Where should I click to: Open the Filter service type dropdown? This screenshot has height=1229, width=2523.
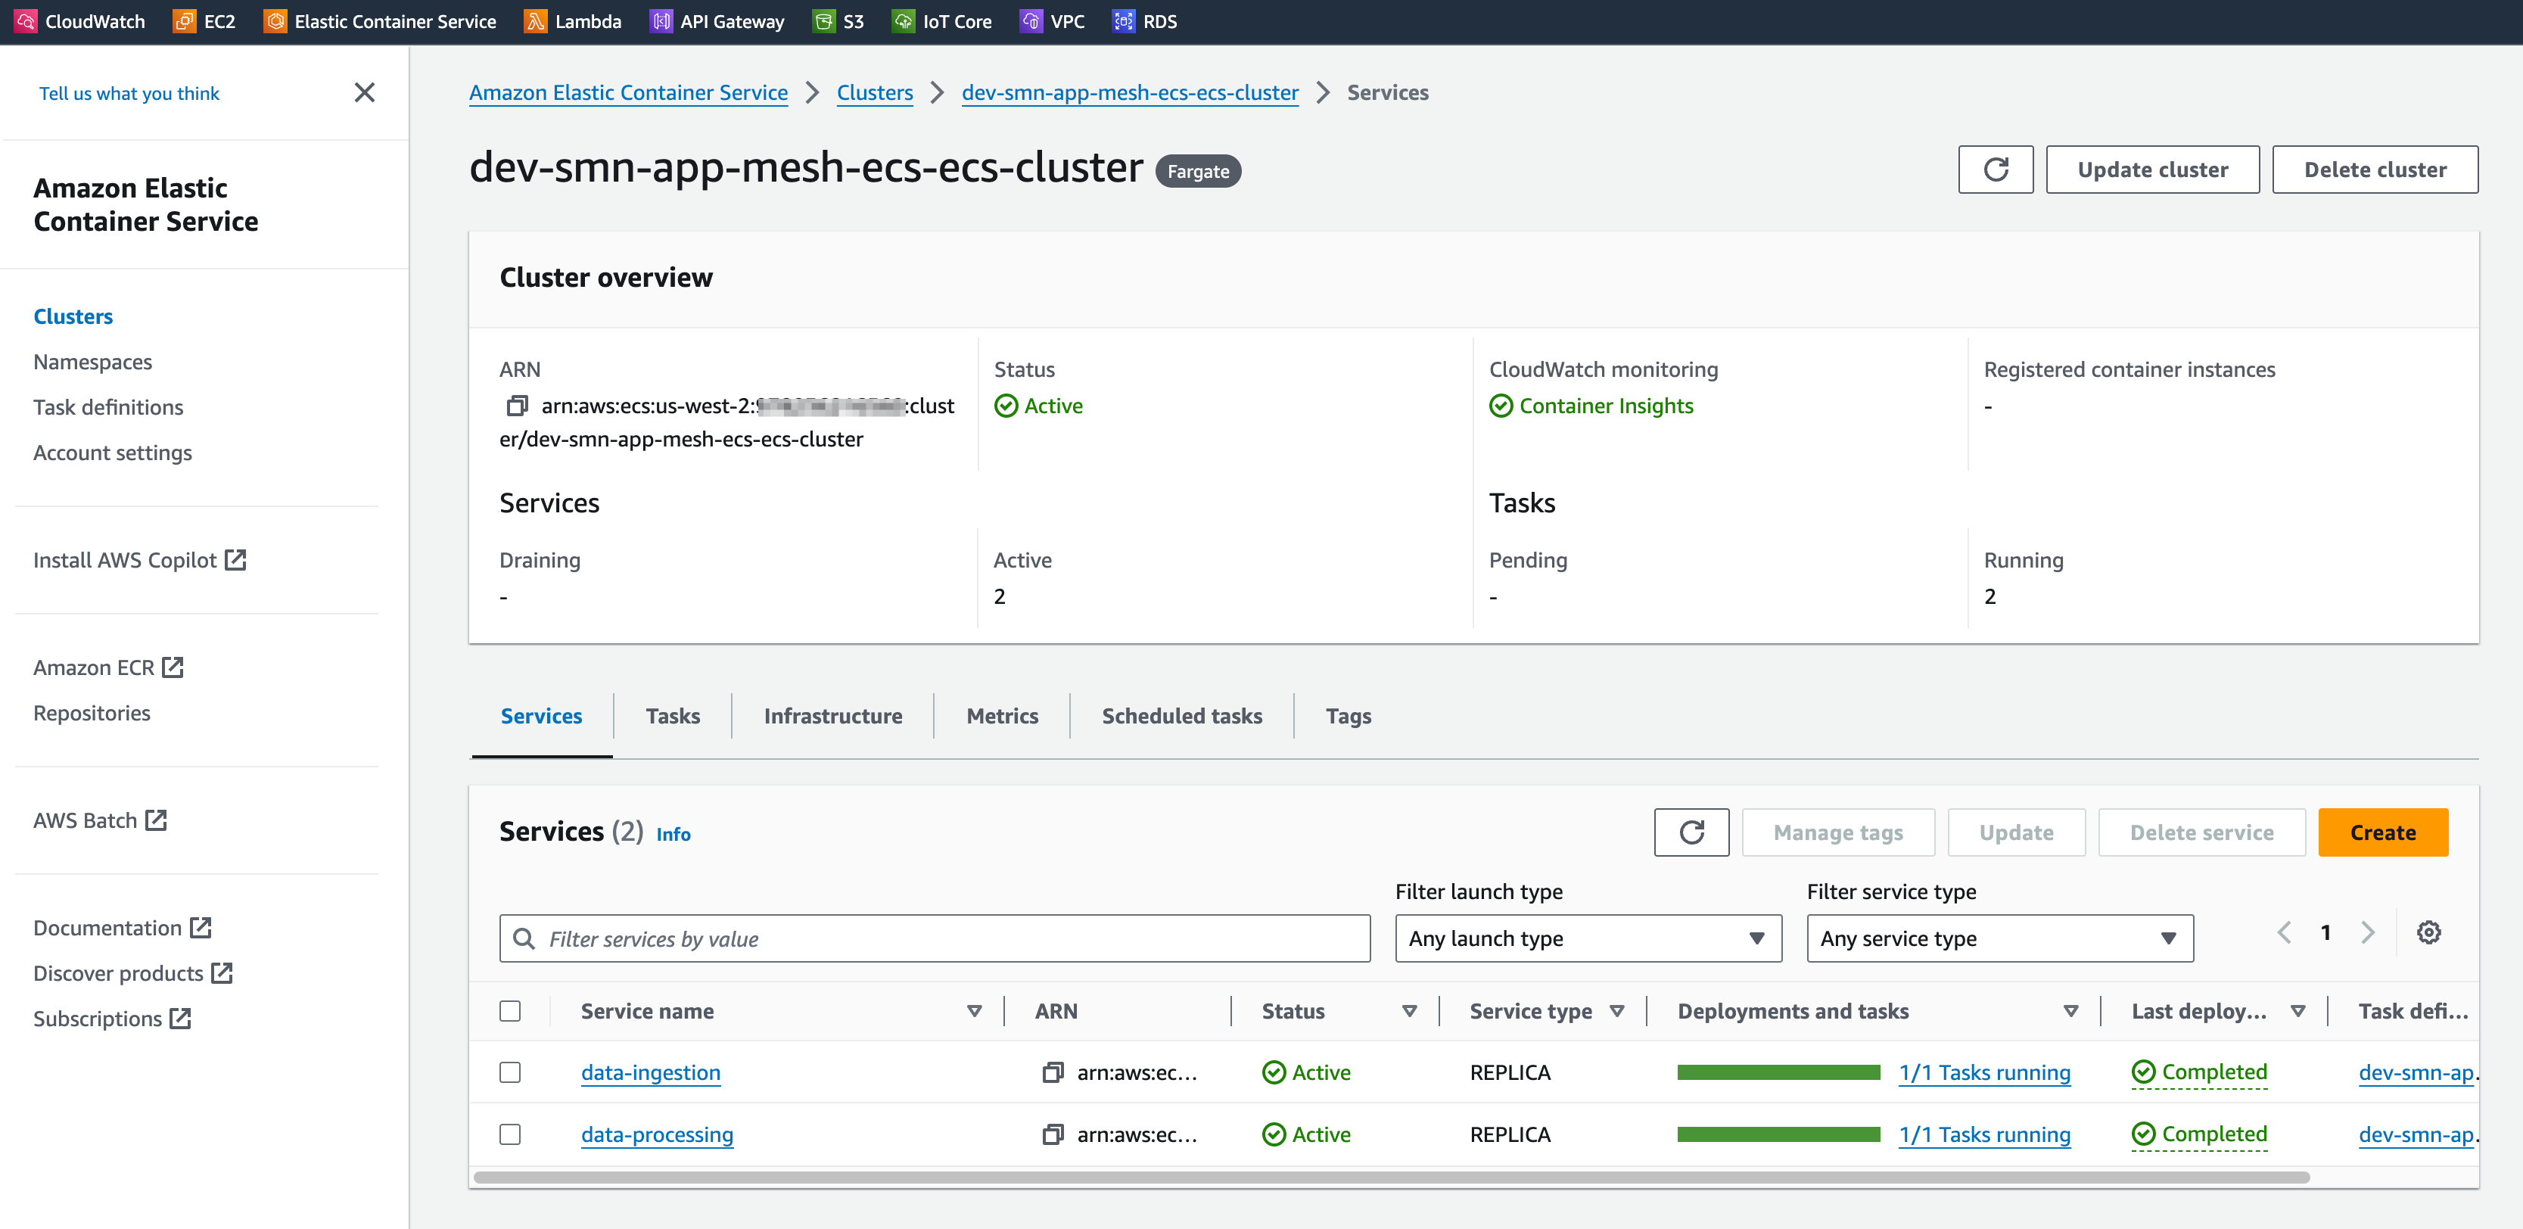[x=1999, y=938]
